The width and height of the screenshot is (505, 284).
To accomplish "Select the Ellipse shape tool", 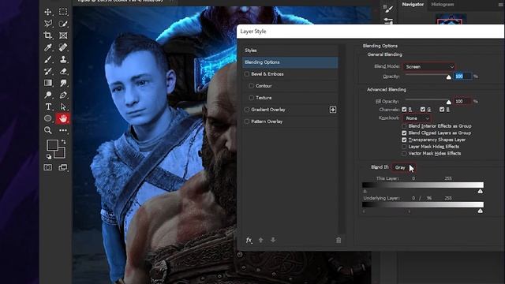I will (48, 118).
